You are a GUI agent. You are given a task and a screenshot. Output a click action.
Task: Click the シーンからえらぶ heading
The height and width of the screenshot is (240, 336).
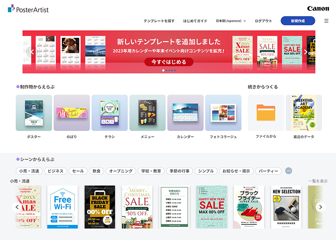pyautogui.click(x=37, y=159)
